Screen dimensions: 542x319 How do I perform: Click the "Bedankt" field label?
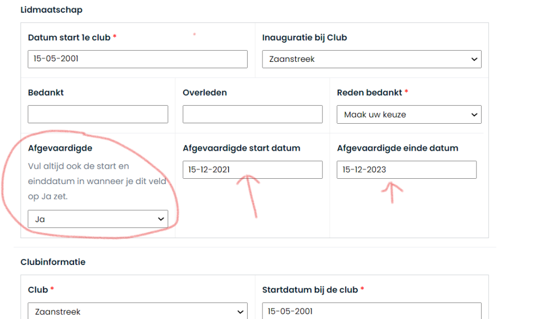46,93
